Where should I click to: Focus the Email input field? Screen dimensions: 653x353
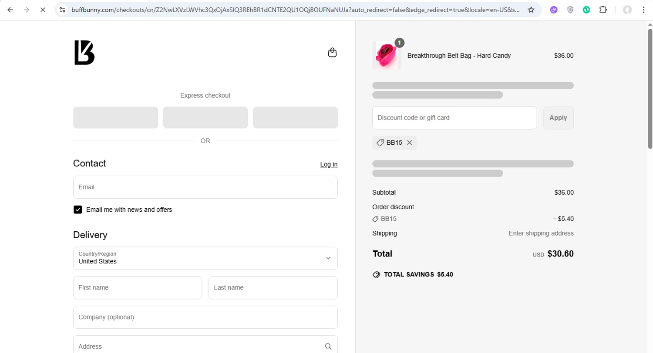pyautogui.click(x=205, y=187)
